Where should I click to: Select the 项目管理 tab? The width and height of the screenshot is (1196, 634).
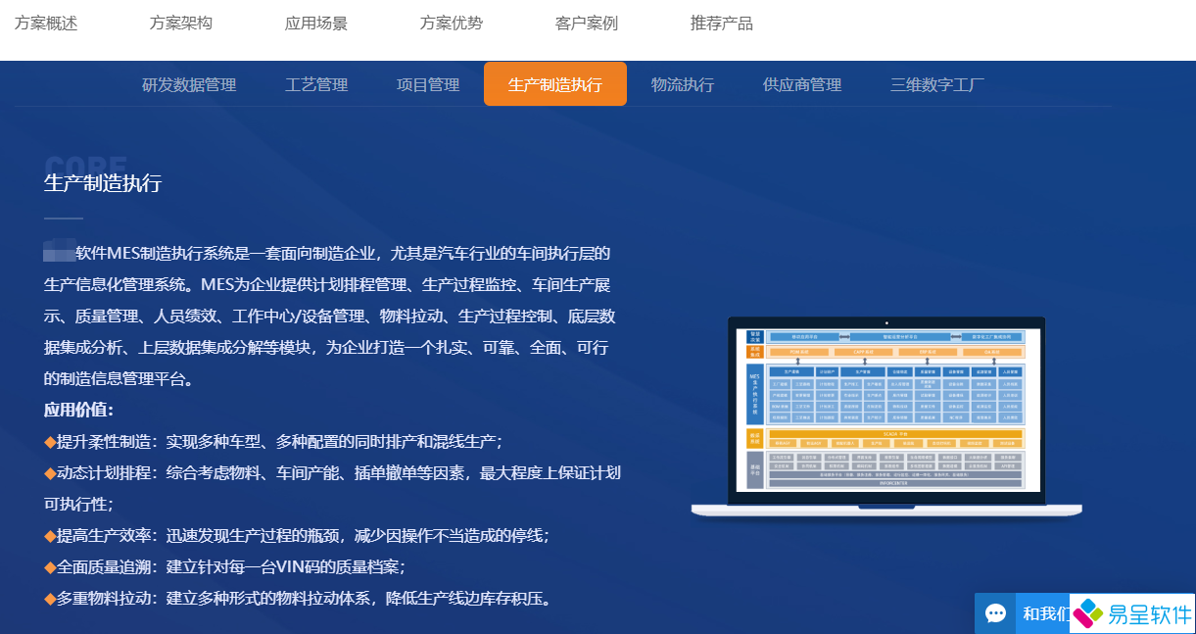point(428,84)
